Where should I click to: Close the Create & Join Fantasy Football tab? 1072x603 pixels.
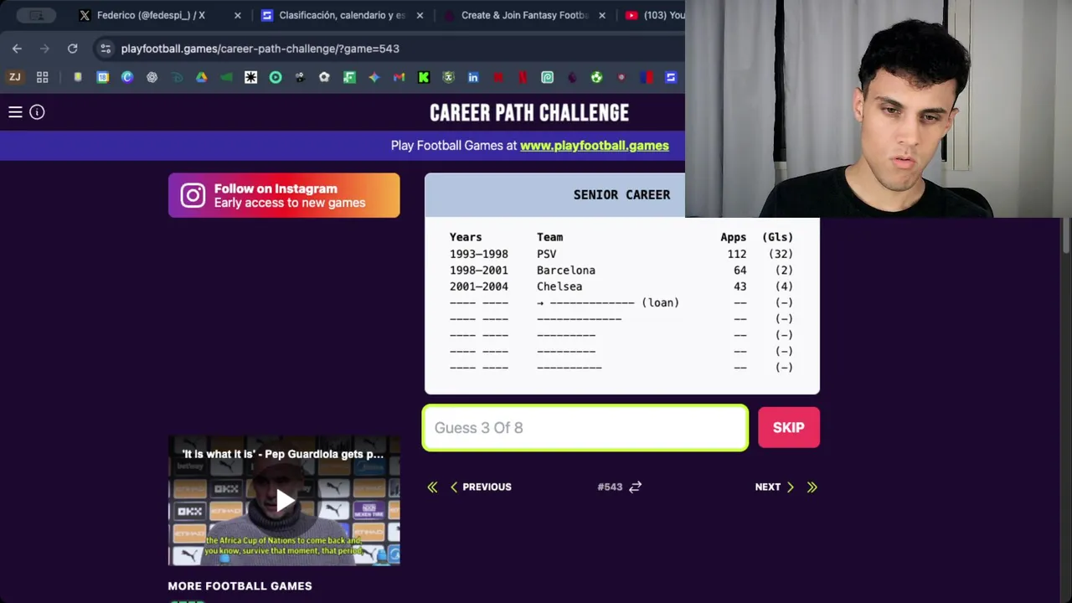(x=602, y=15)
